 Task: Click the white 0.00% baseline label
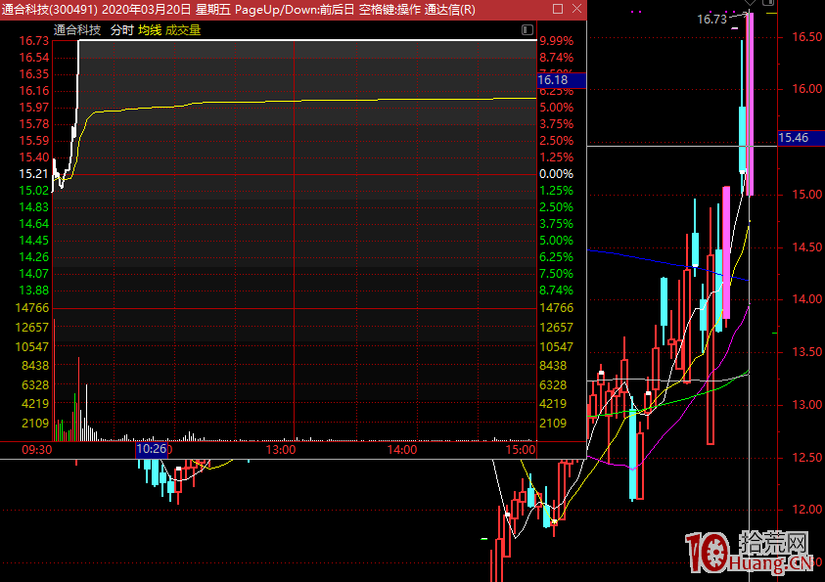[556, 174]
